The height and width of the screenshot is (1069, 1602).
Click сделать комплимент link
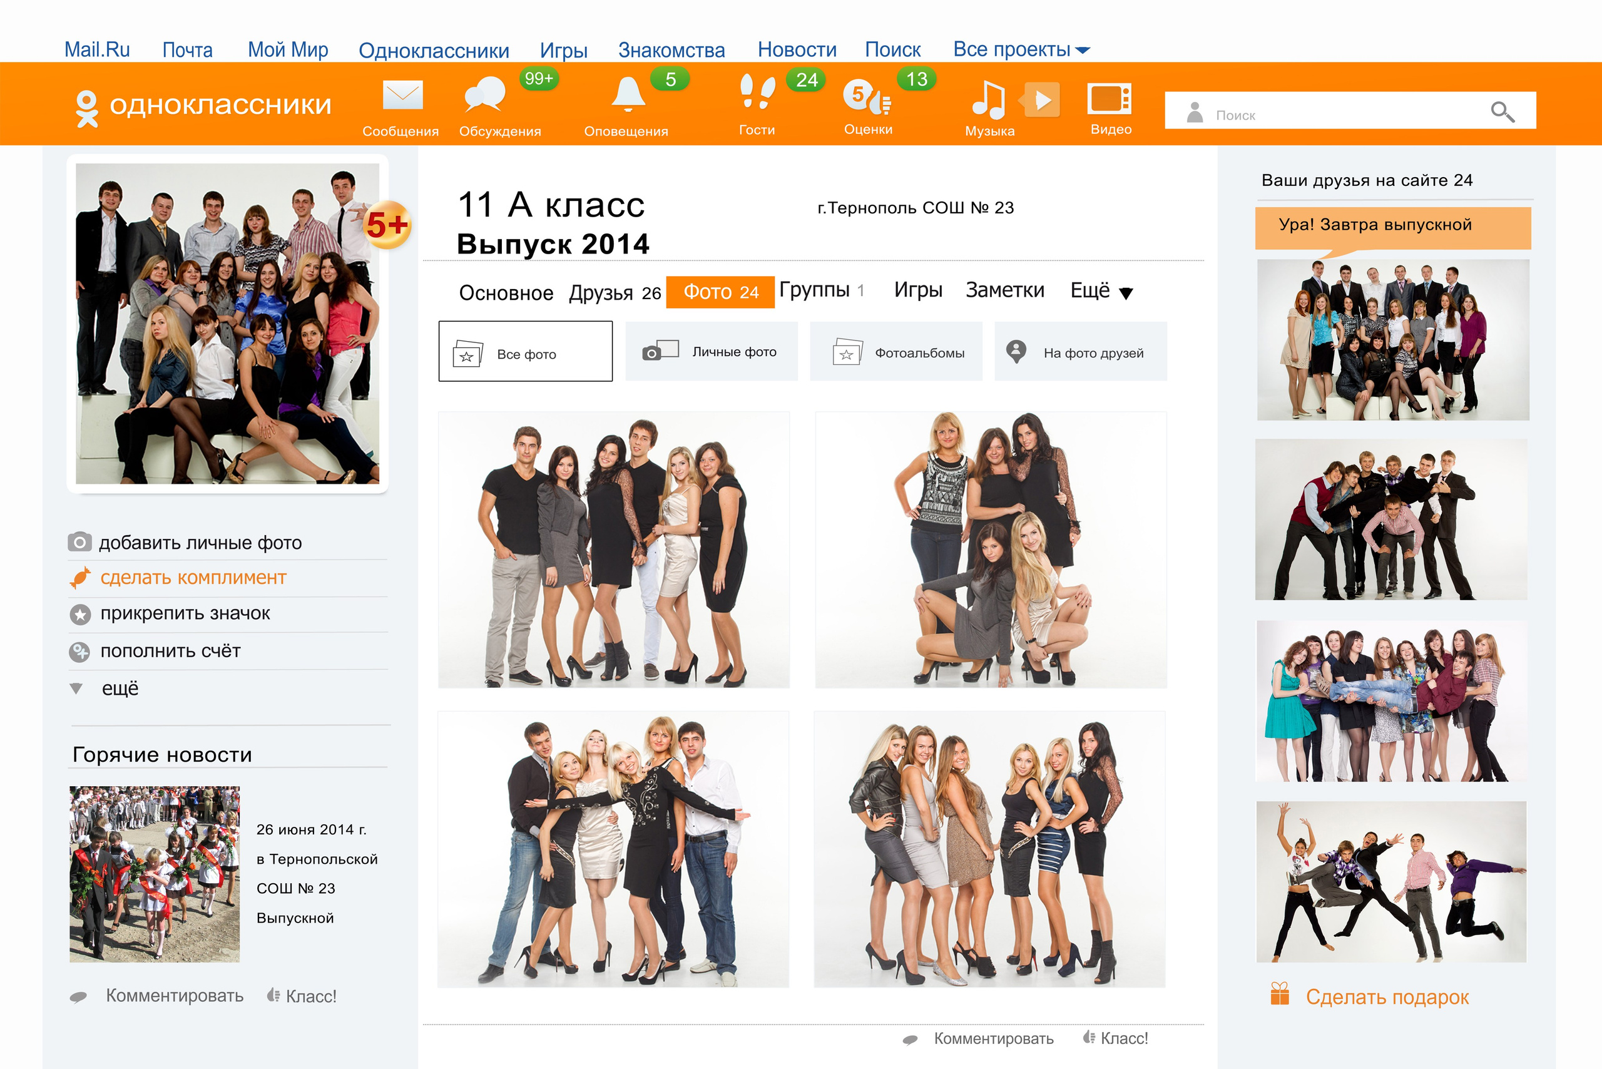click(x=193, y=578)
